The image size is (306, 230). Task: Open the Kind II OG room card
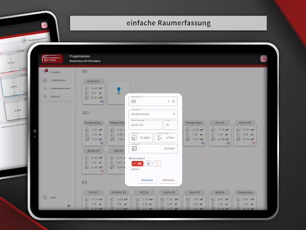245,133
